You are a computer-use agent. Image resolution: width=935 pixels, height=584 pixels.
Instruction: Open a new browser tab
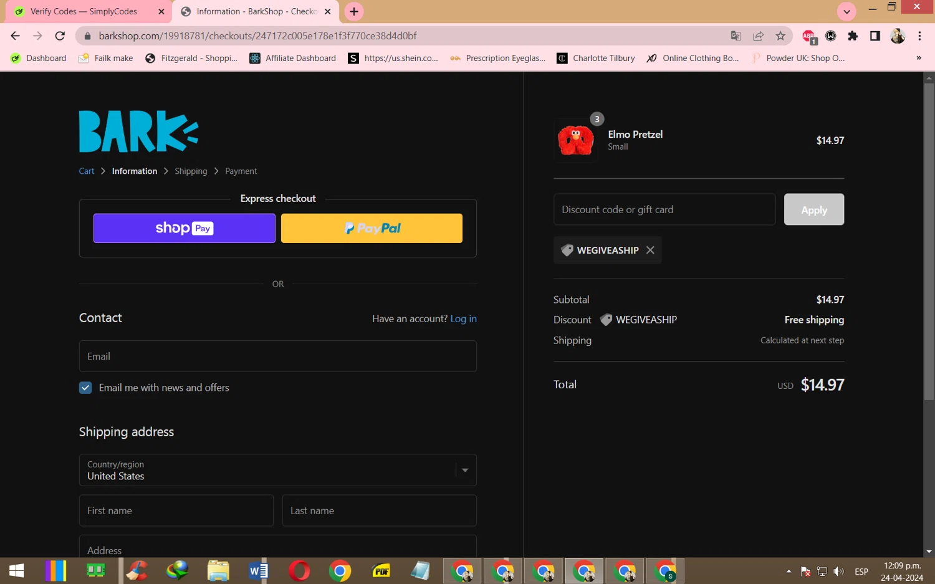pyautogui.click(x=354, y=11)
